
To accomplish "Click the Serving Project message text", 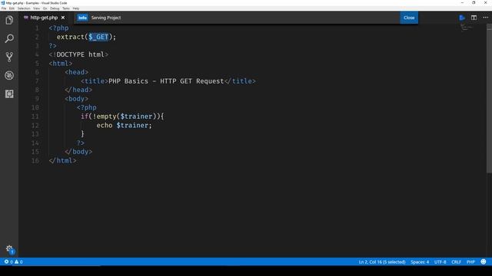I will (106, 18).
